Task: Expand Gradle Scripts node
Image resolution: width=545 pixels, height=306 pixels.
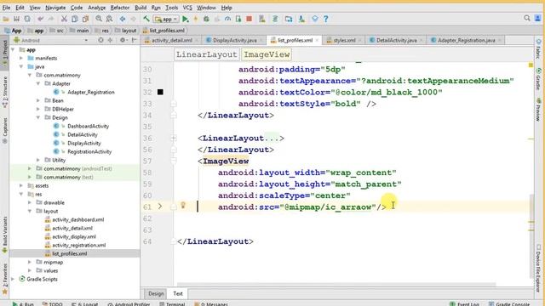Action: tap(13, 279)
